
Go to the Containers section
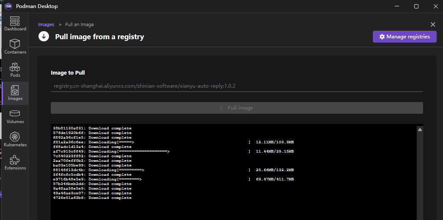tap(15, 47)
